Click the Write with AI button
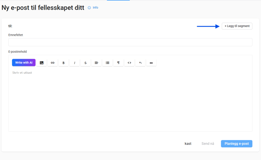This screenshot has width=261, height=160. point(24,63)
